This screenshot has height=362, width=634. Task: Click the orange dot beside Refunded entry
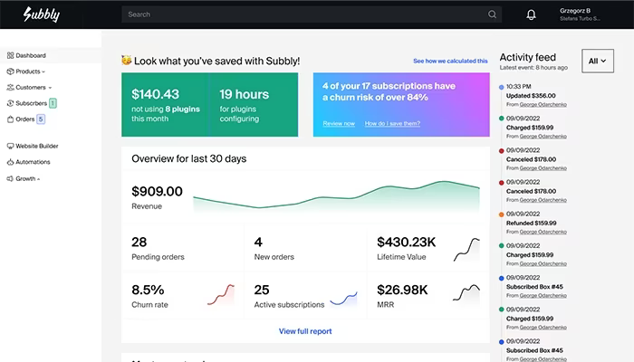(x=502, y=214)
